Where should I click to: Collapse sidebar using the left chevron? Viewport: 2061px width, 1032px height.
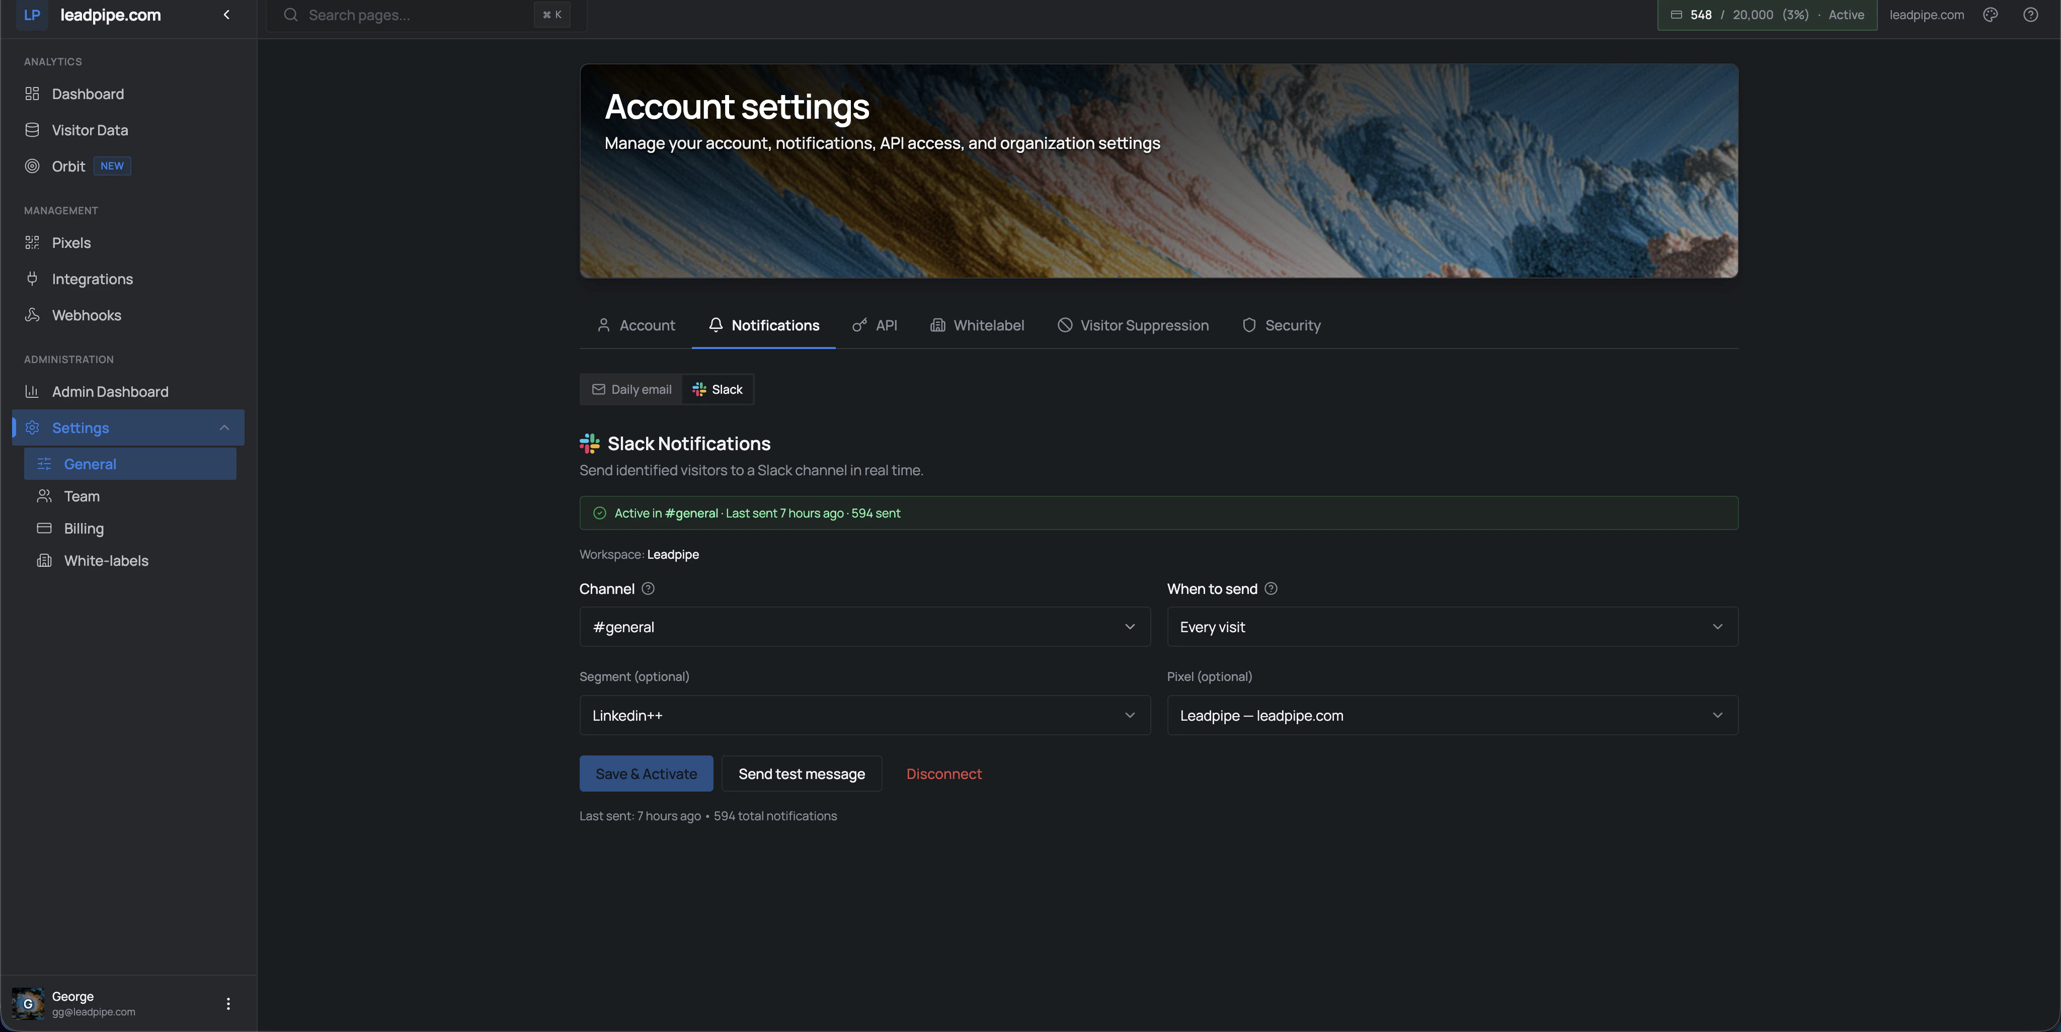pyautogui.click(x=226, y=15)
